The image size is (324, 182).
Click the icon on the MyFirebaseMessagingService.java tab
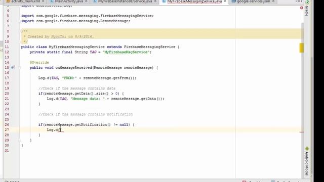coord(164,1)
